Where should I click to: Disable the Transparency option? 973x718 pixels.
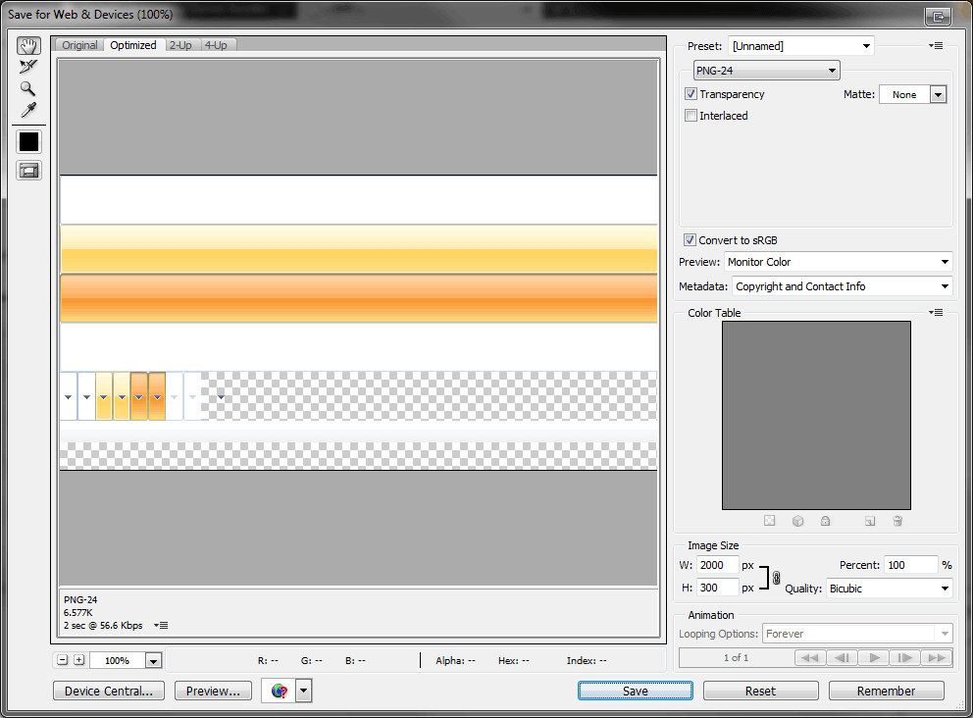point(691,93)
